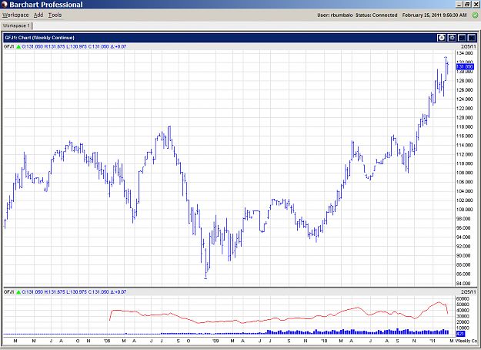
Task: Click the green up-triangle in the price pane header
Action: pos(18,47)
